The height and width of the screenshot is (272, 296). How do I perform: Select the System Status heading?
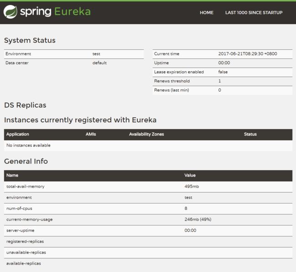pos(30,40)
